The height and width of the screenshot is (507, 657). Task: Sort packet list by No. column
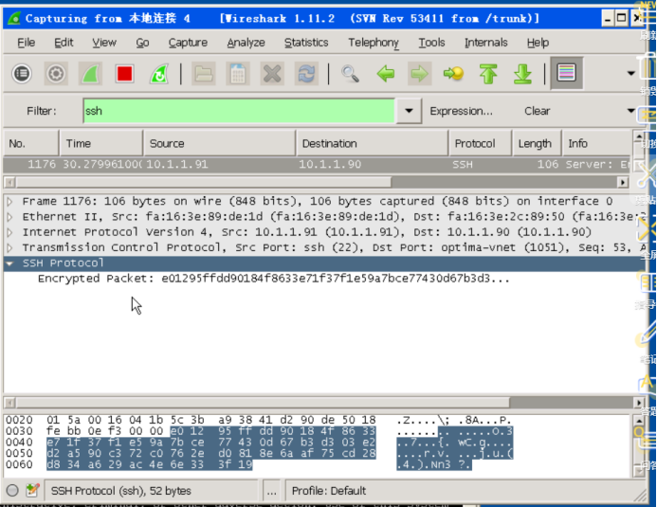pos(31,144)
